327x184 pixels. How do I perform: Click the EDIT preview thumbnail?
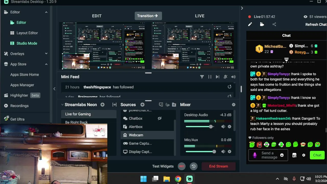click(x=104, y=45)
